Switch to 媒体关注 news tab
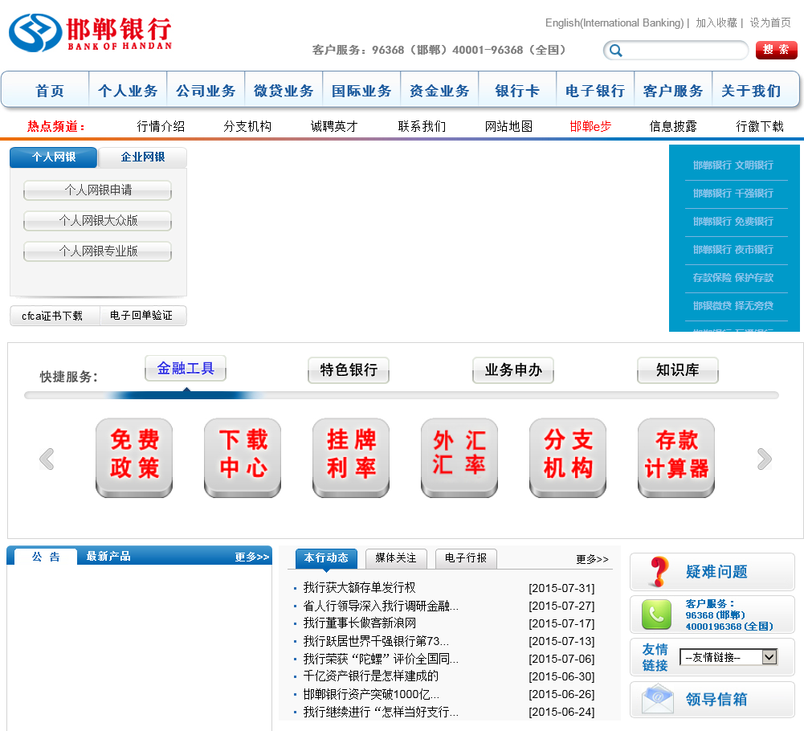The width and height of the screenshot is (804, 731). coord(396,558)
